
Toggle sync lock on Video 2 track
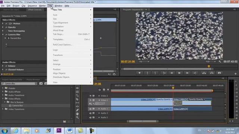coord(93,96)
